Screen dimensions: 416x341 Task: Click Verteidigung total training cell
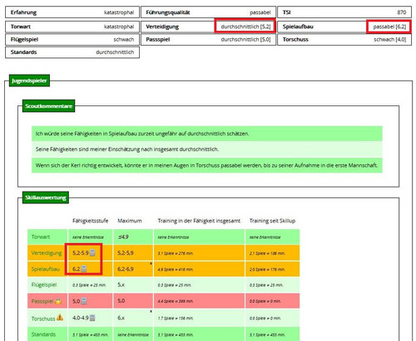point(199,253)
